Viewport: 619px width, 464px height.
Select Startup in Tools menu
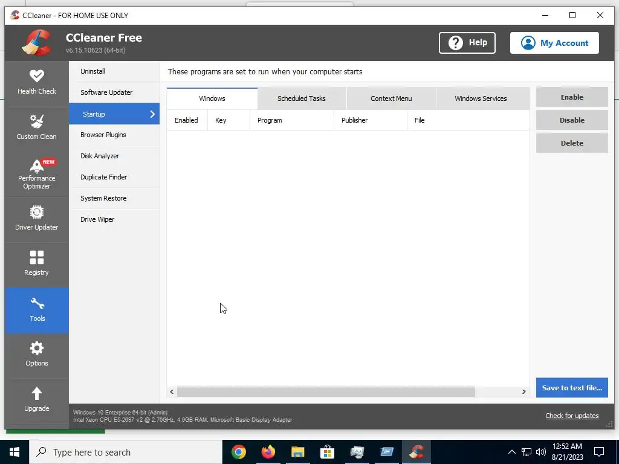[x=114, y=114]
